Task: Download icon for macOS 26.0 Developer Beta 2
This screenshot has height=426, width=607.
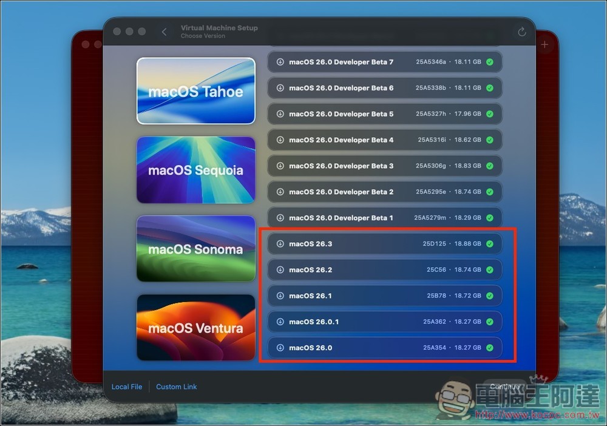Action: 280,192
